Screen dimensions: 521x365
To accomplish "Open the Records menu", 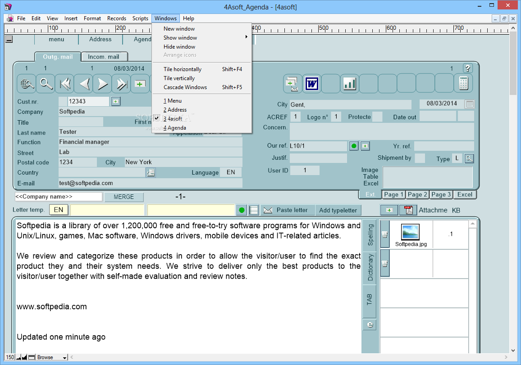I will [x=117, y=18].
